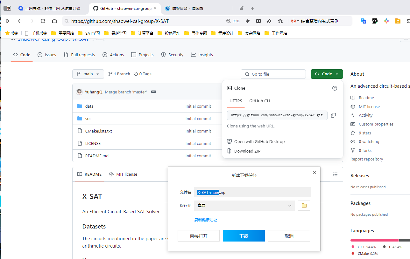
Task: Switch to HTTPS clone tab
Action: (236, 101)
